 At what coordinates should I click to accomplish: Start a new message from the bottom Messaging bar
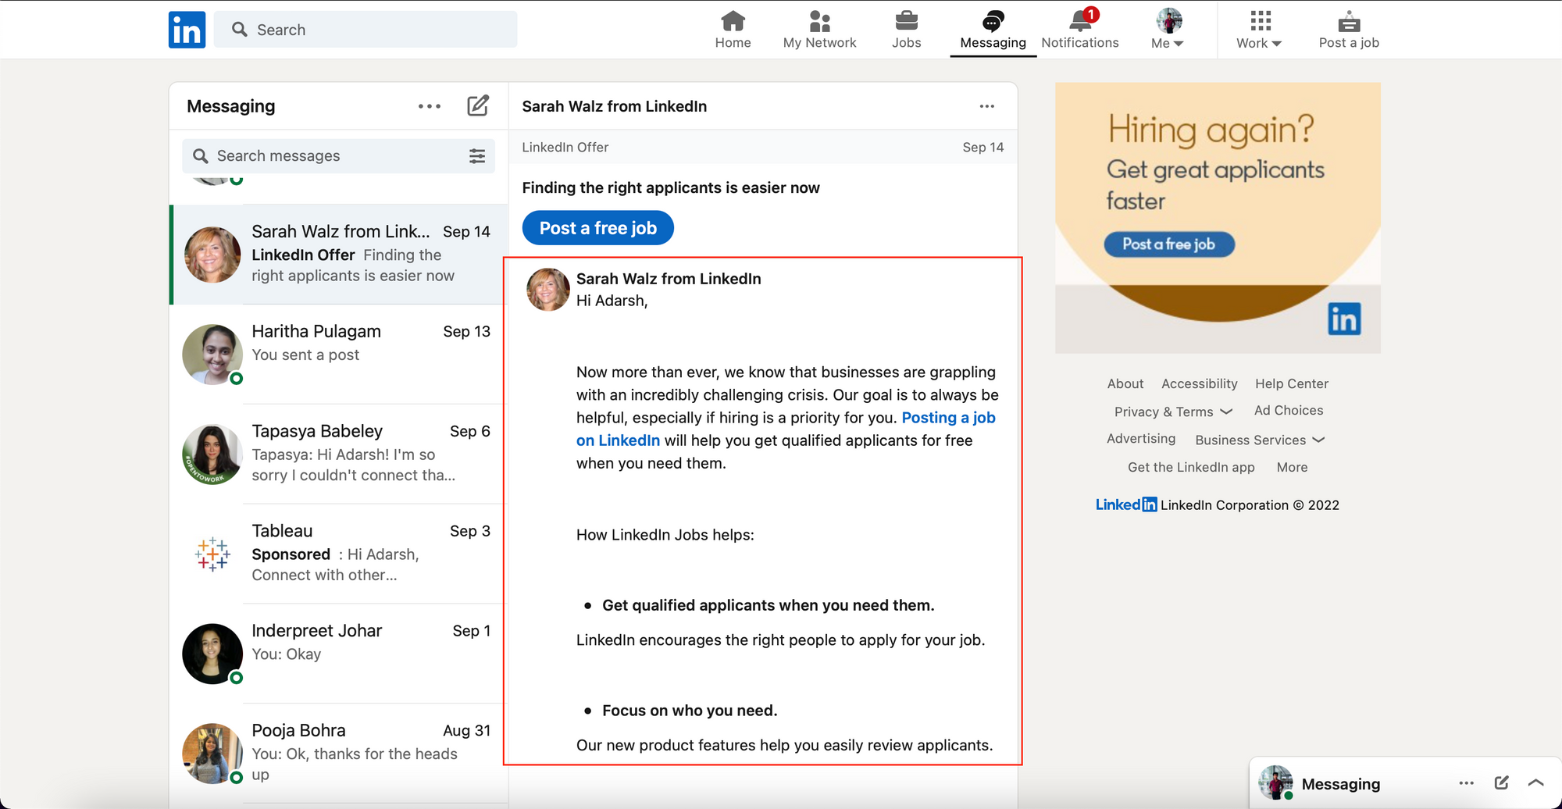(x=1501, y=782)
